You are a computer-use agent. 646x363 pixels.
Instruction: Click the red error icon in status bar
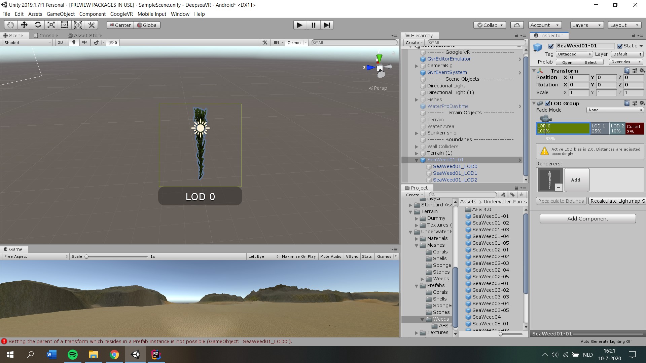click(x=4, y=341)
